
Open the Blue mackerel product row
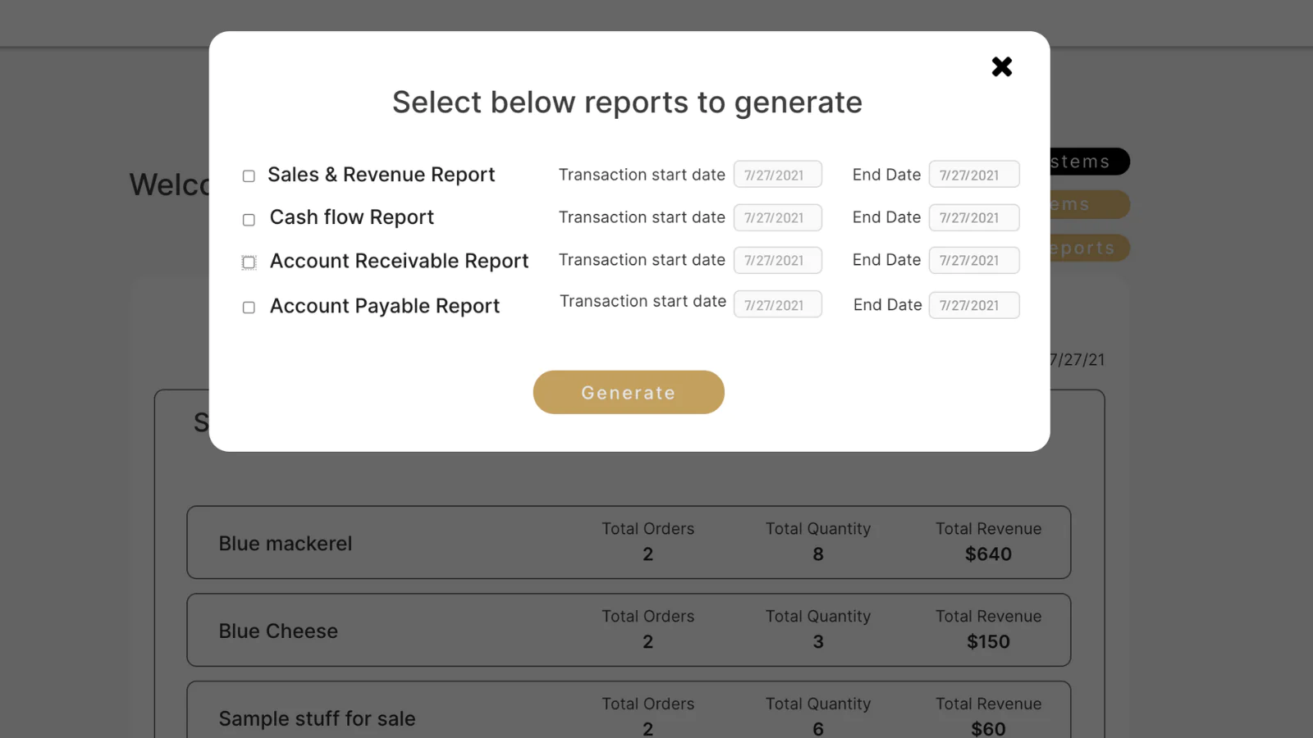[x=629, y=542]
